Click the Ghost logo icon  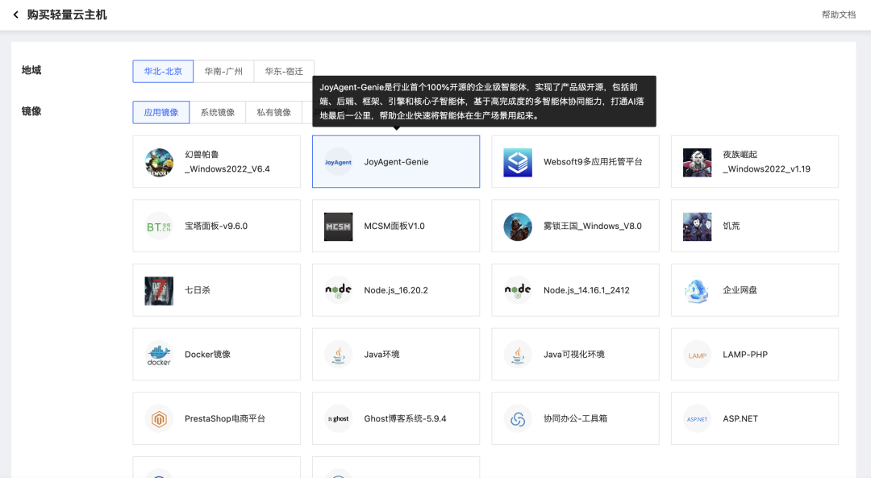pyautogui.click(x=338, y=418)
